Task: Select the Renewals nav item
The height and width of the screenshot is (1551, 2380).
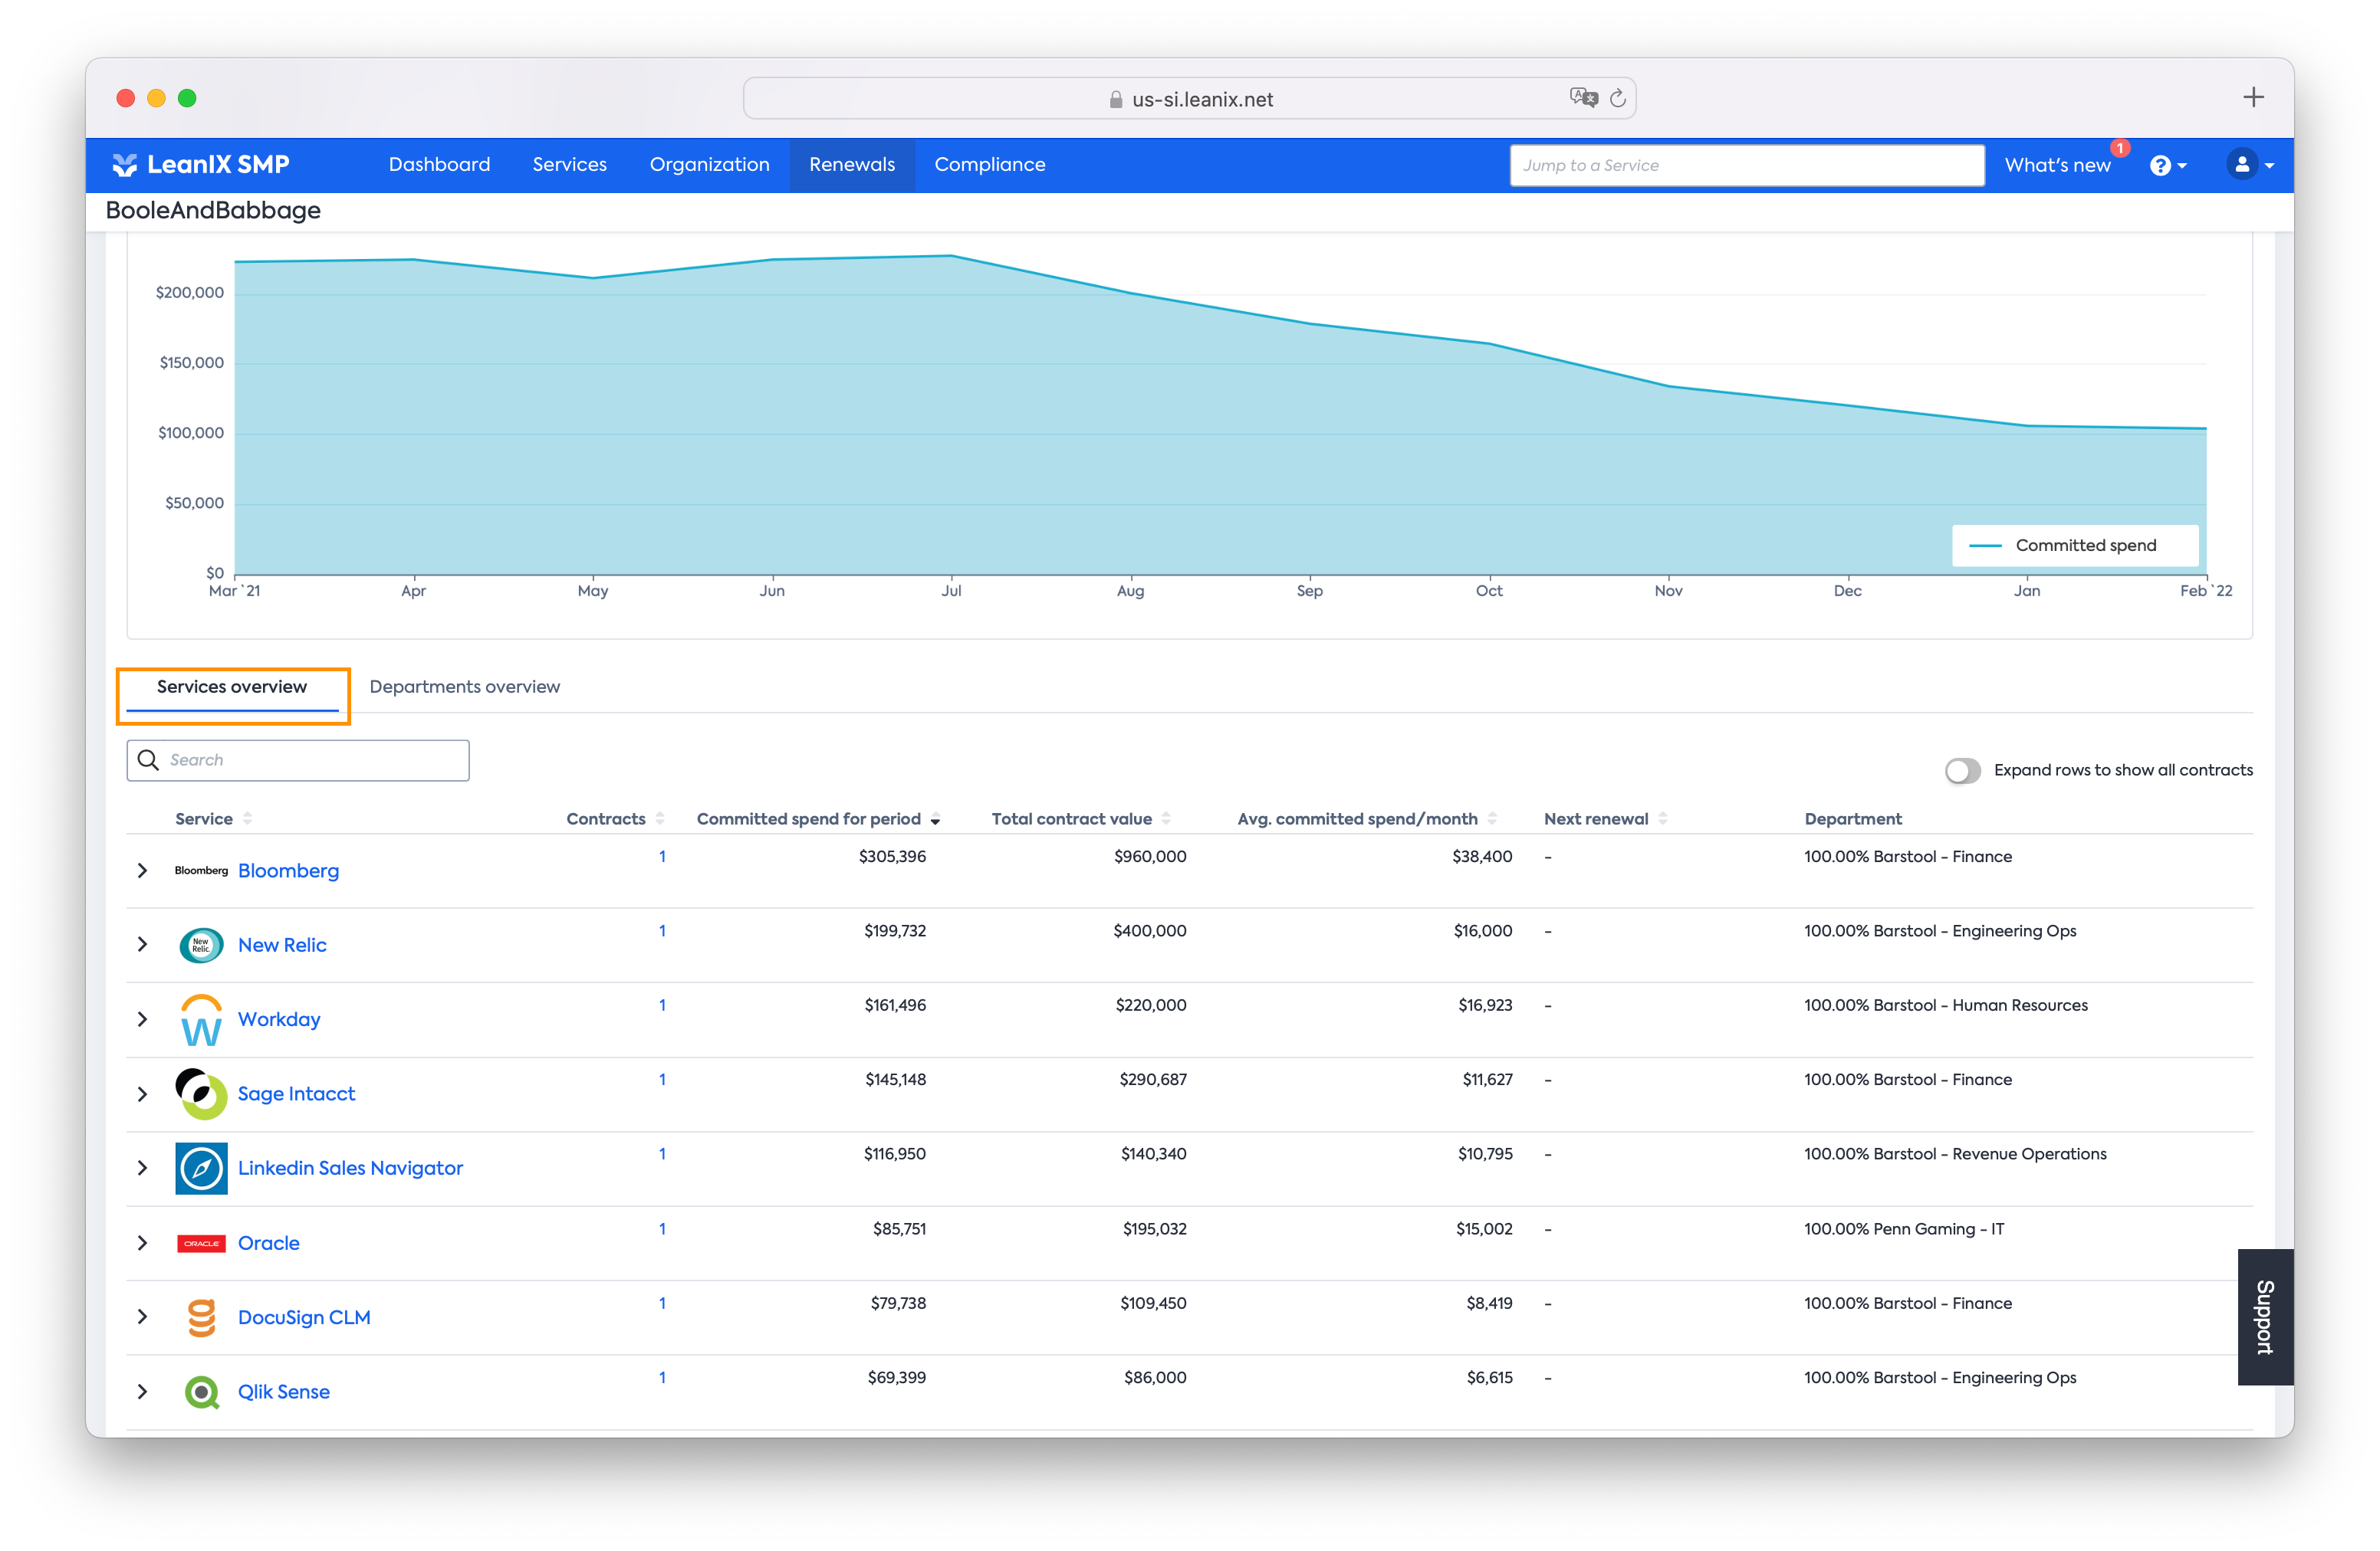Action: pyautogui.click(x=852, y=165)
